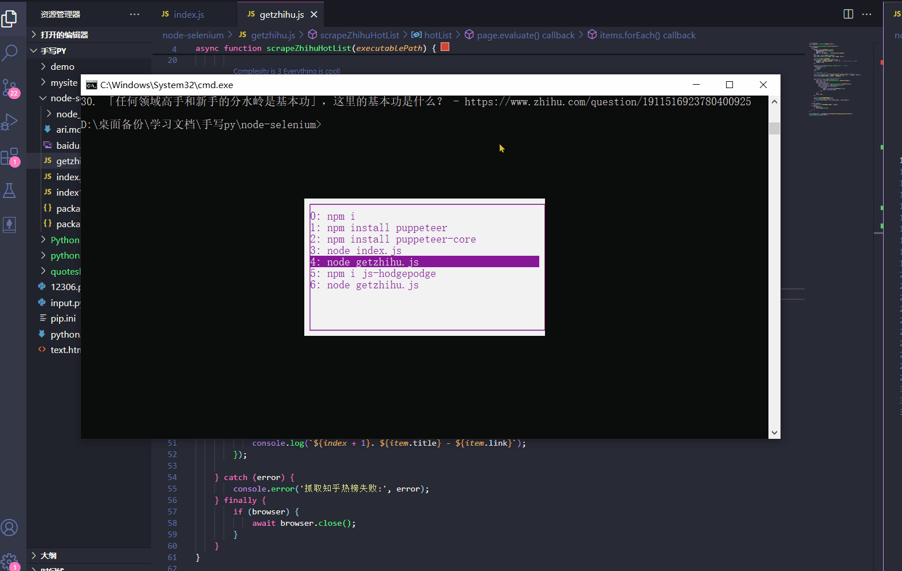
Task: Select history entry 6: node getzhihu.js
Action: pos(425,285)
